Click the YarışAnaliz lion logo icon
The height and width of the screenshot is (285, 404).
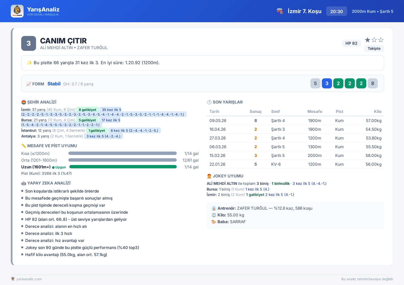(17, 11)
